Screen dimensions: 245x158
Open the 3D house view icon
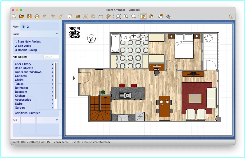pos(161,16)
